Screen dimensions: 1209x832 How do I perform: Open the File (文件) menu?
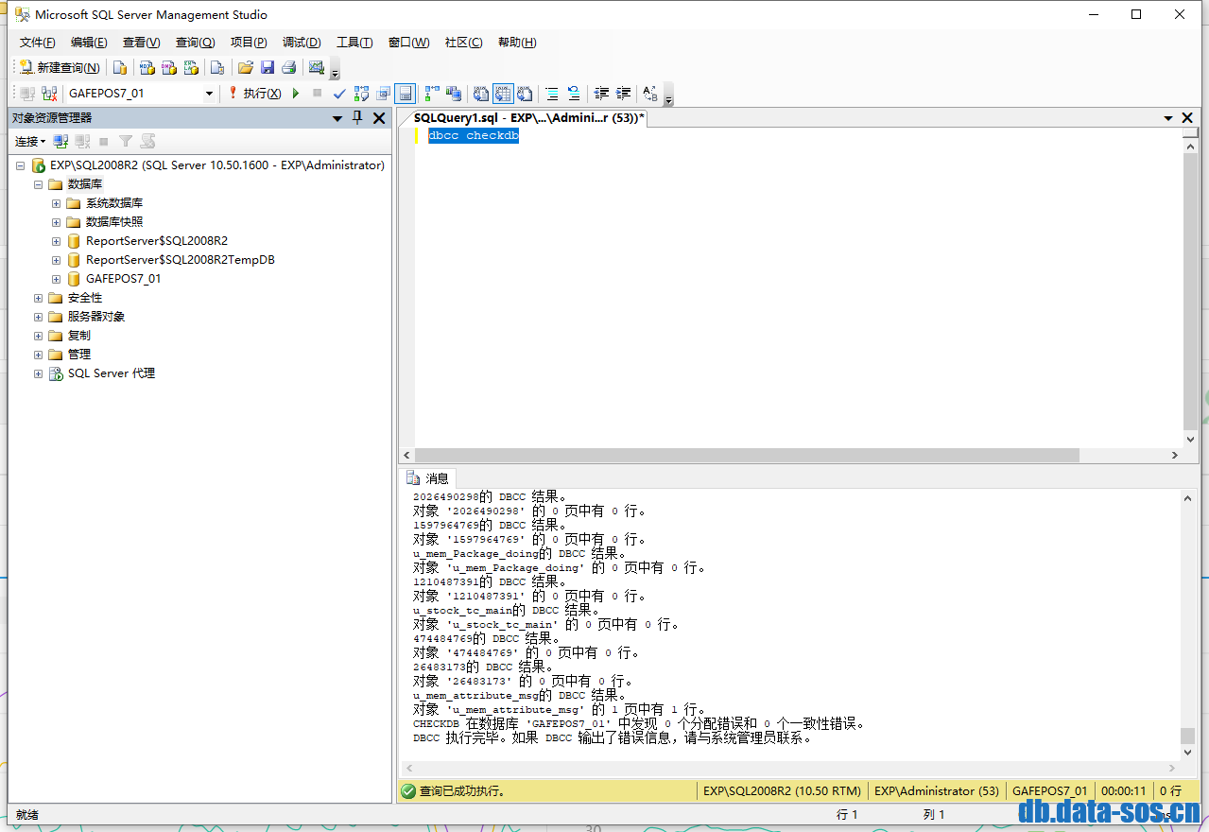click(x=38, y=43)
